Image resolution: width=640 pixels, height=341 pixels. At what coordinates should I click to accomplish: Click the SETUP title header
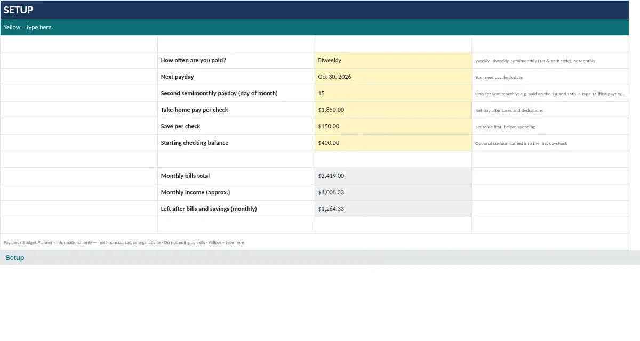(x=315, y=10)
